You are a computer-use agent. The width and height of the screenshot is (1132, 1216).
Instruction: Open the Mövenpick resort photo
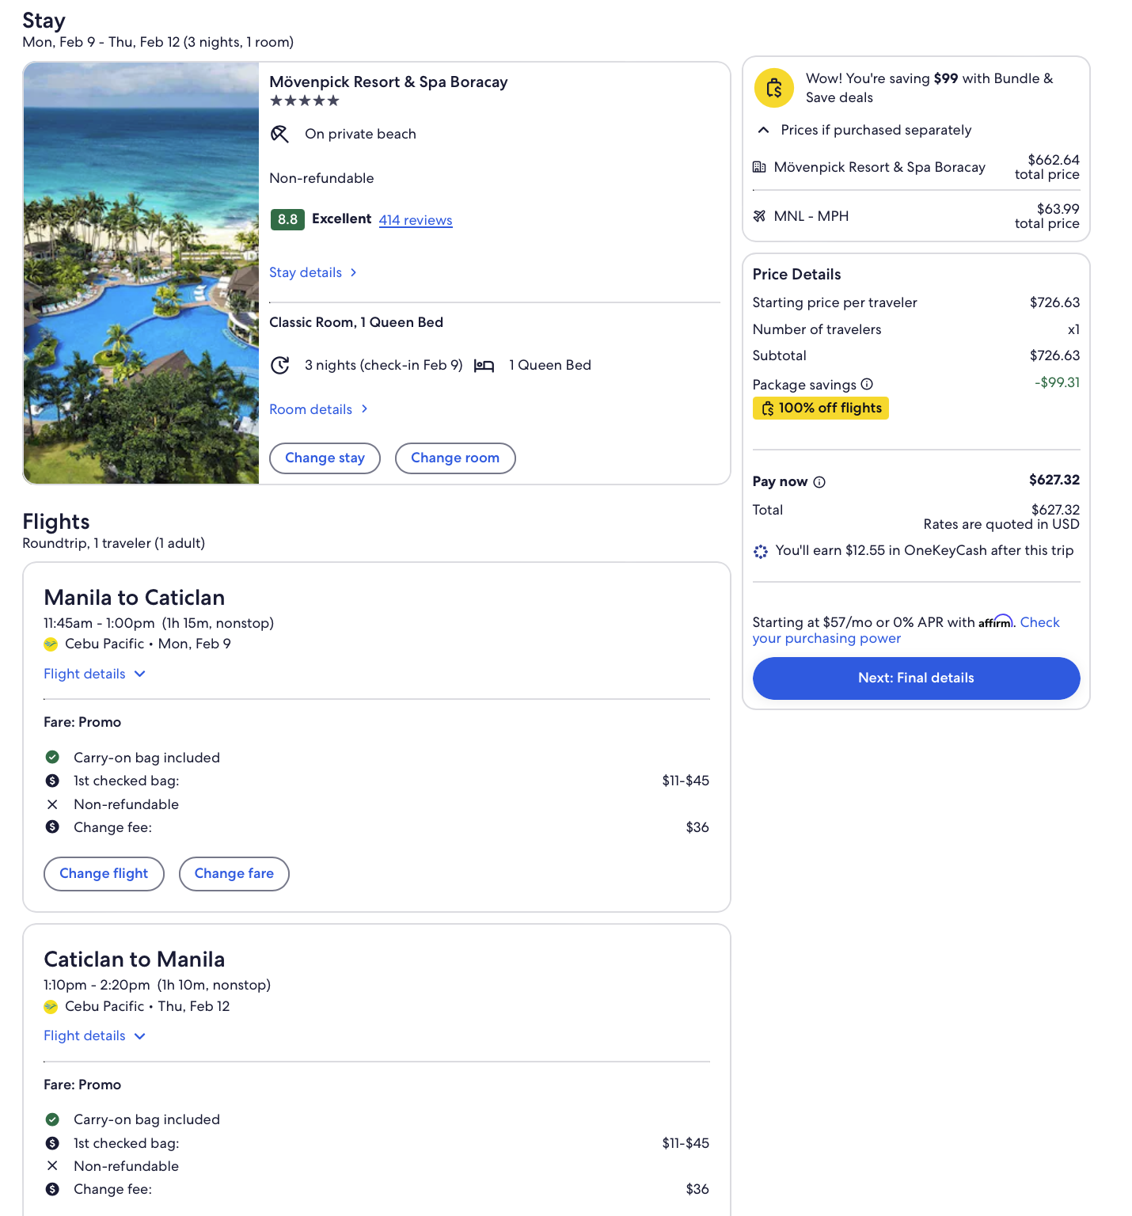point(142,273)
